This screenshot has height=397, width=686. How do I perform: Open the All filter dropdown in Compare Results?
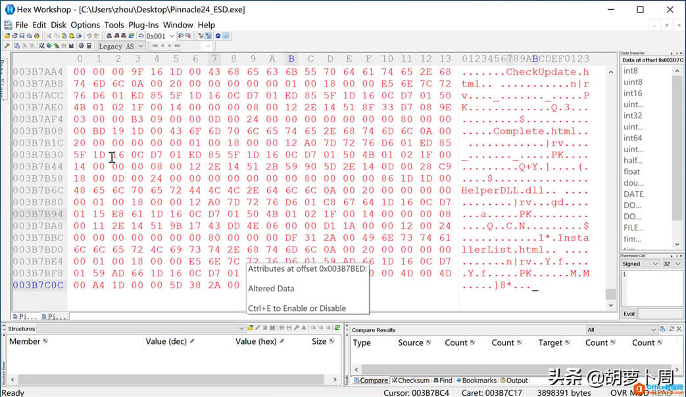[x=653, y=330]
